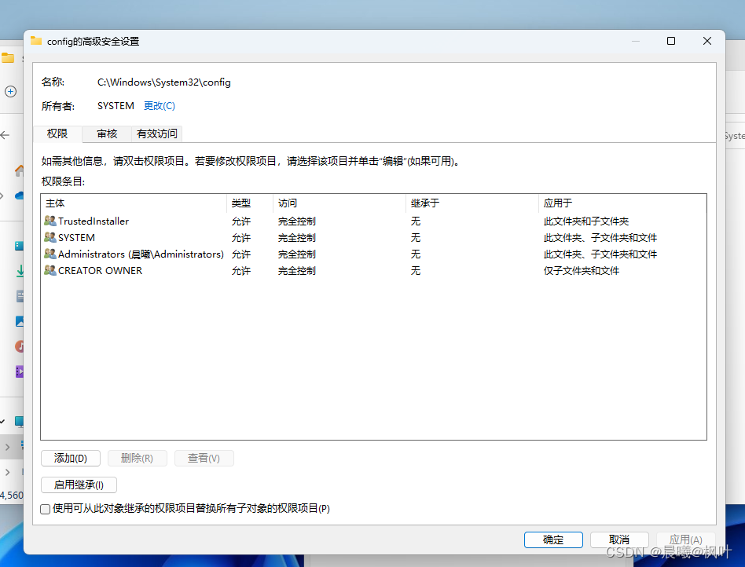Click 此文件夹和子文件夹 in the TrustedInstaller row
745x567 pixels.
tap(585, 221)
